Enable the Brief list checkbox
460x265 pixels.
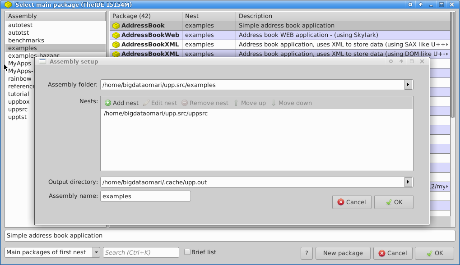(187, 252)
